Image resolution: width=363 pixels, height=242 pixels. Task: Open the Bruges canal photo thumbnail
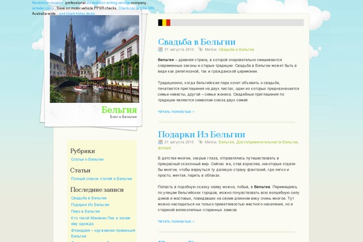(94, 59)
